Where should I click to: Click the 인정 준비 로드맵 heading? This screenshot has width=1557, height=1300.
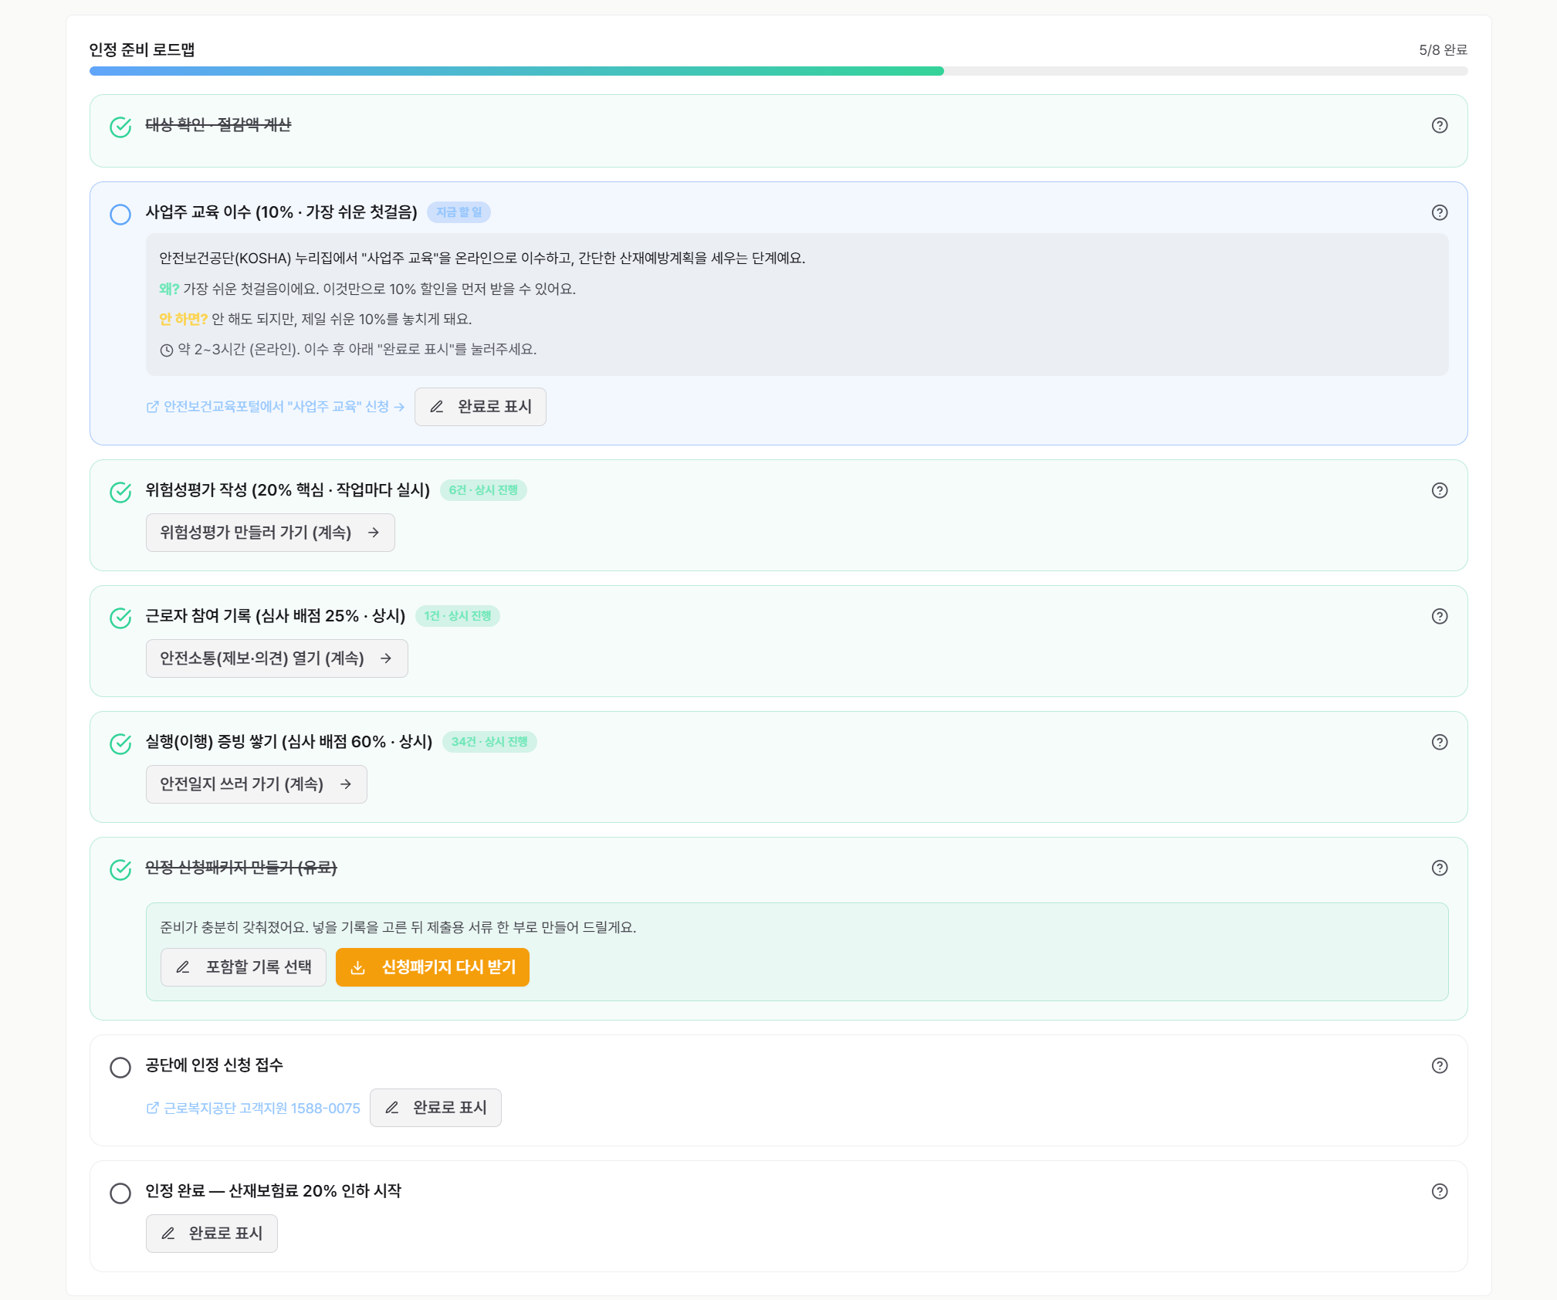point(142,49)
